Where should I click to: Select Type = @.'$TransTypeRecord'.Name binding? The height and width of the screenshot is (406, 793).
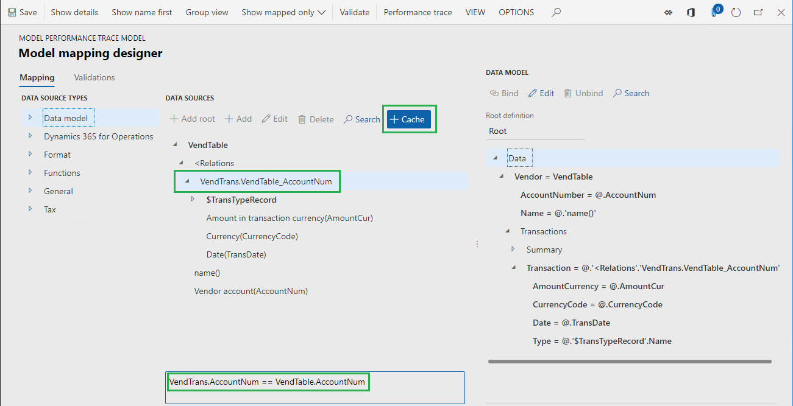point(602,341)
